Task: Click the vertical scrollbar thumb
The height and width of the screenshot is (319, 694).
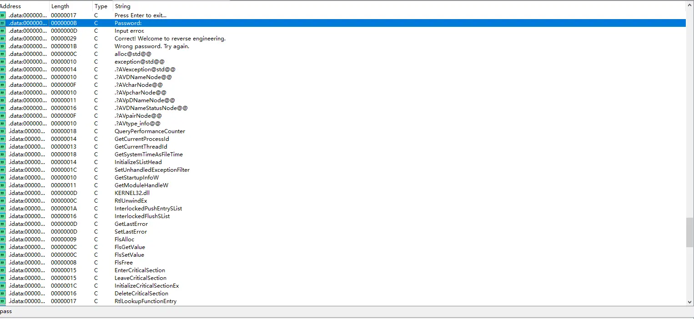Action: pyautogui.click(x=690, y=232)
